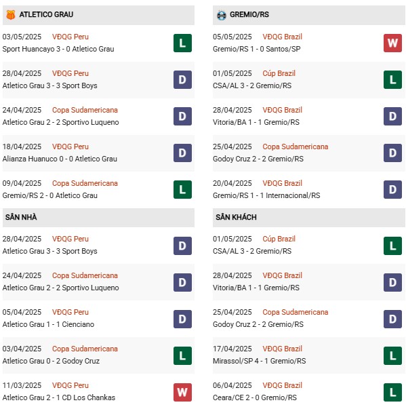This screenshot has height=409, width=406.
Task: Open VĐQG Brazil link dated 05/05/2025
Action: point(282,37)
